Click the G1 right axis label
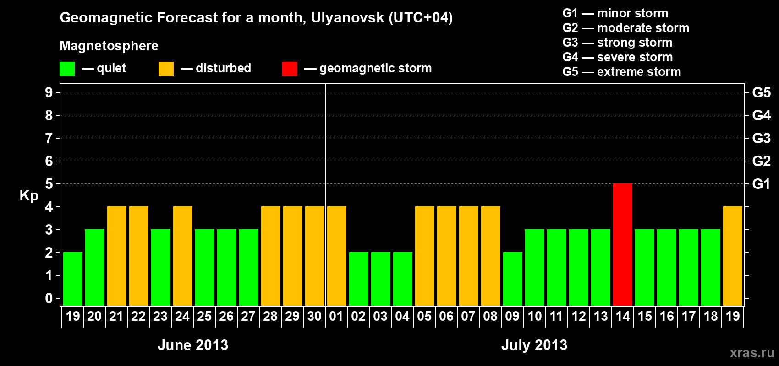The image size is (779, 366). pos(761,184)
